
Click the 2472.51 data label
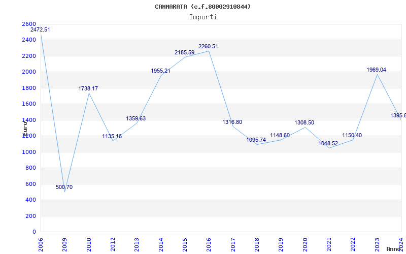40,30
